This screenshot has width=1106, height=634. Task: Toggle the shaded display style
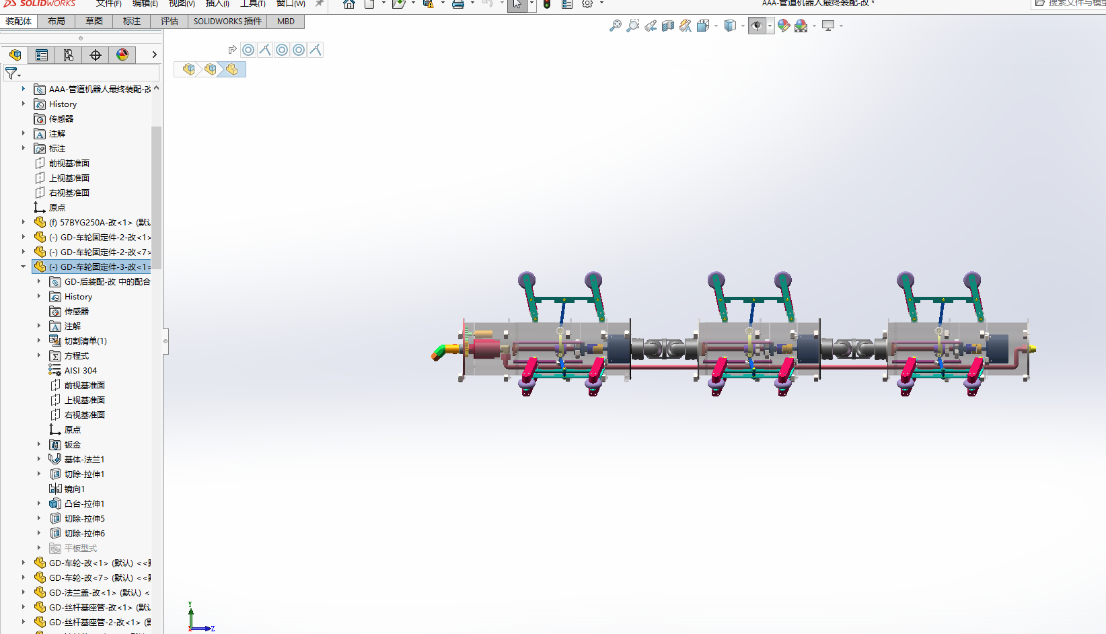730,26
